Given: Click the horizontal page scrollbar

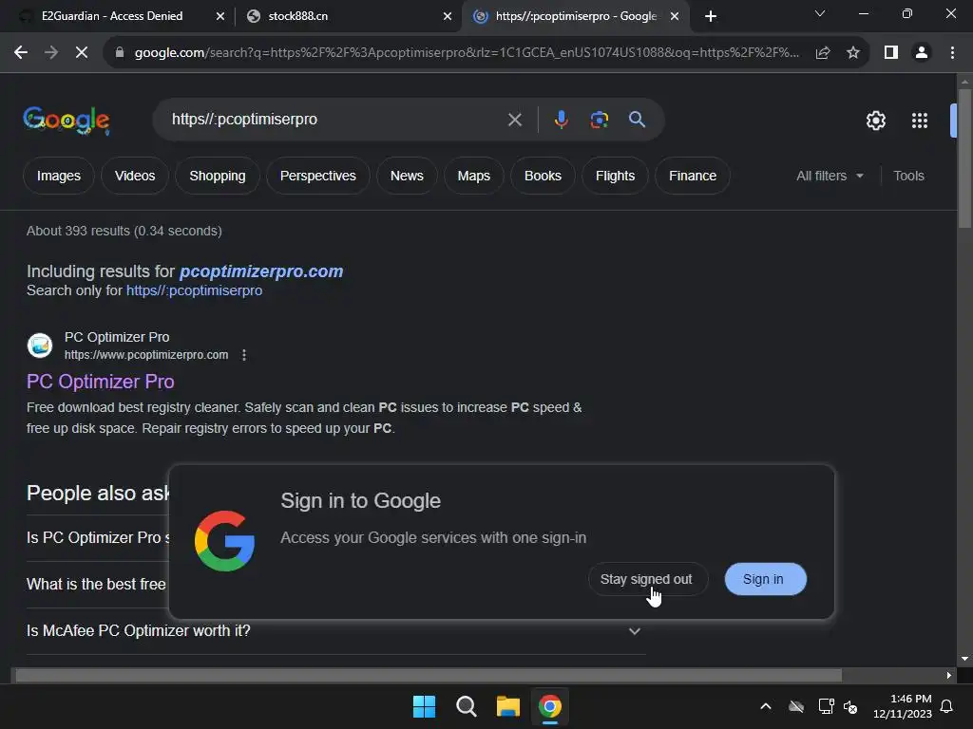Looking at the screenshot, I should point(429,675).
